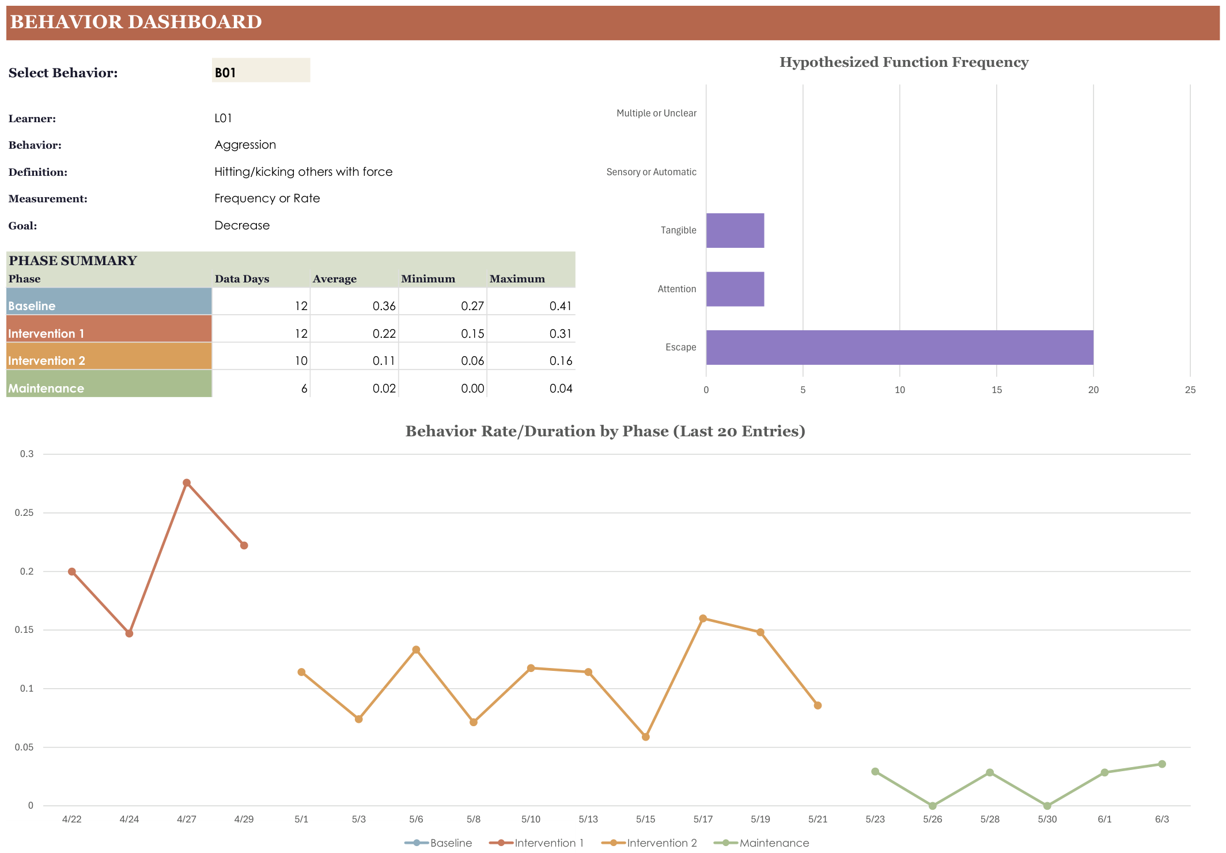Select the Maintenance phase row label

[x=109, y=383]
